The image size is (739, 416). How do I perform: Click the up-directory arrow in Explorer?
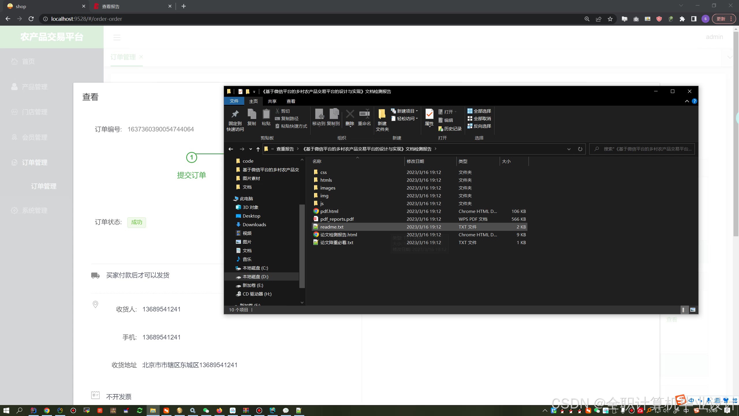pos(258,149)
